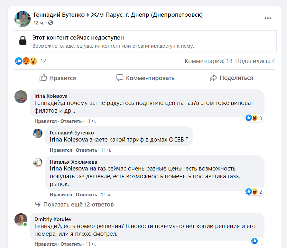Screen dimensions: 287x248
Task: Click the wow face reaction icon on the post
Action: pos(33,61)
